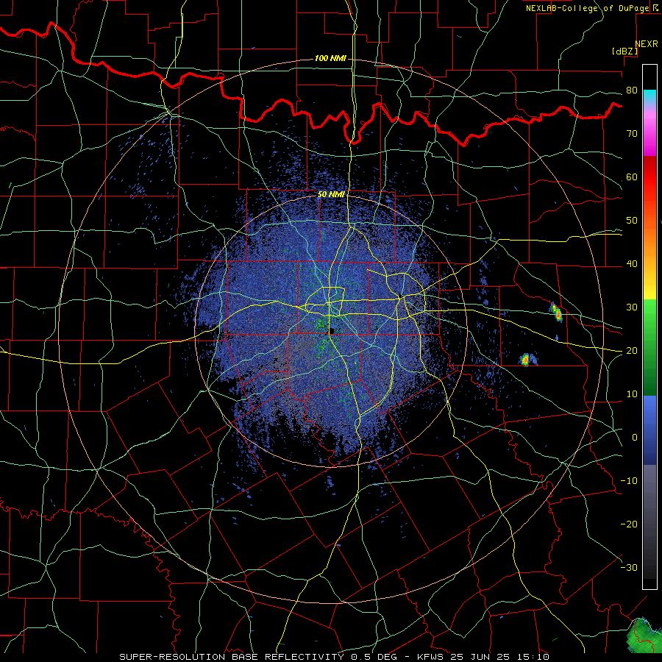The width and height of the screenshot is (662, 662).
Task: Click the orange band of the color bar
Action: [x=649, y=245]
